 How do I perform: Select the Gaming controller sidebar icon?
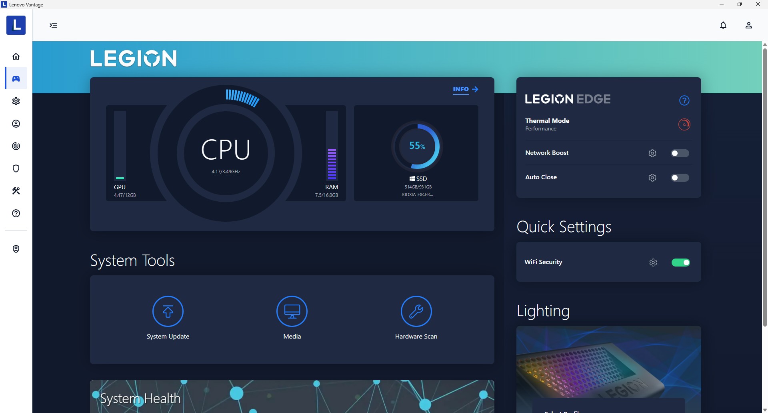[x=16, y=79]
